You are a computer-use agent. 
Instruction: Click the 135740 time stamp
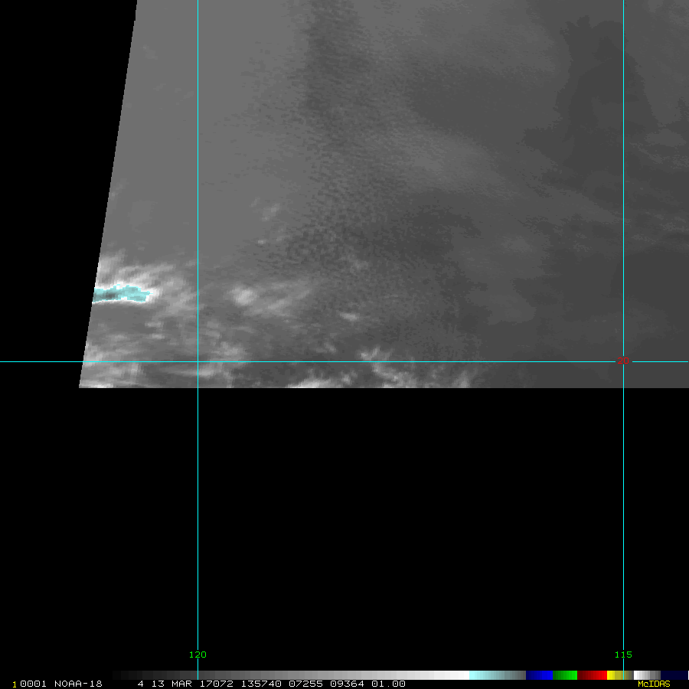(258, 684)
